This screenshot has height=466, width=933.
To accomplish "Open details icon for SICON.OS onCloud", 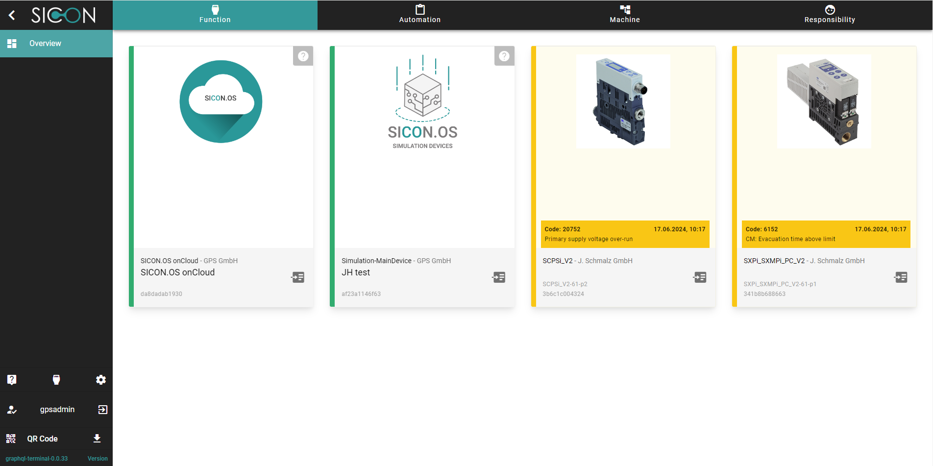I will pos(298,277).
